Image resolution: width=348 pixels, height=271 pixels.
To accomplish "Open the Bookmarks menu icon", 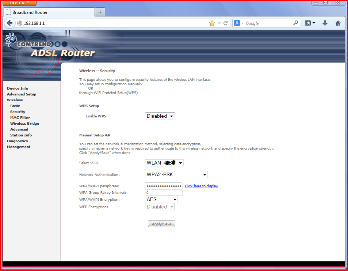I will [310, 23].
